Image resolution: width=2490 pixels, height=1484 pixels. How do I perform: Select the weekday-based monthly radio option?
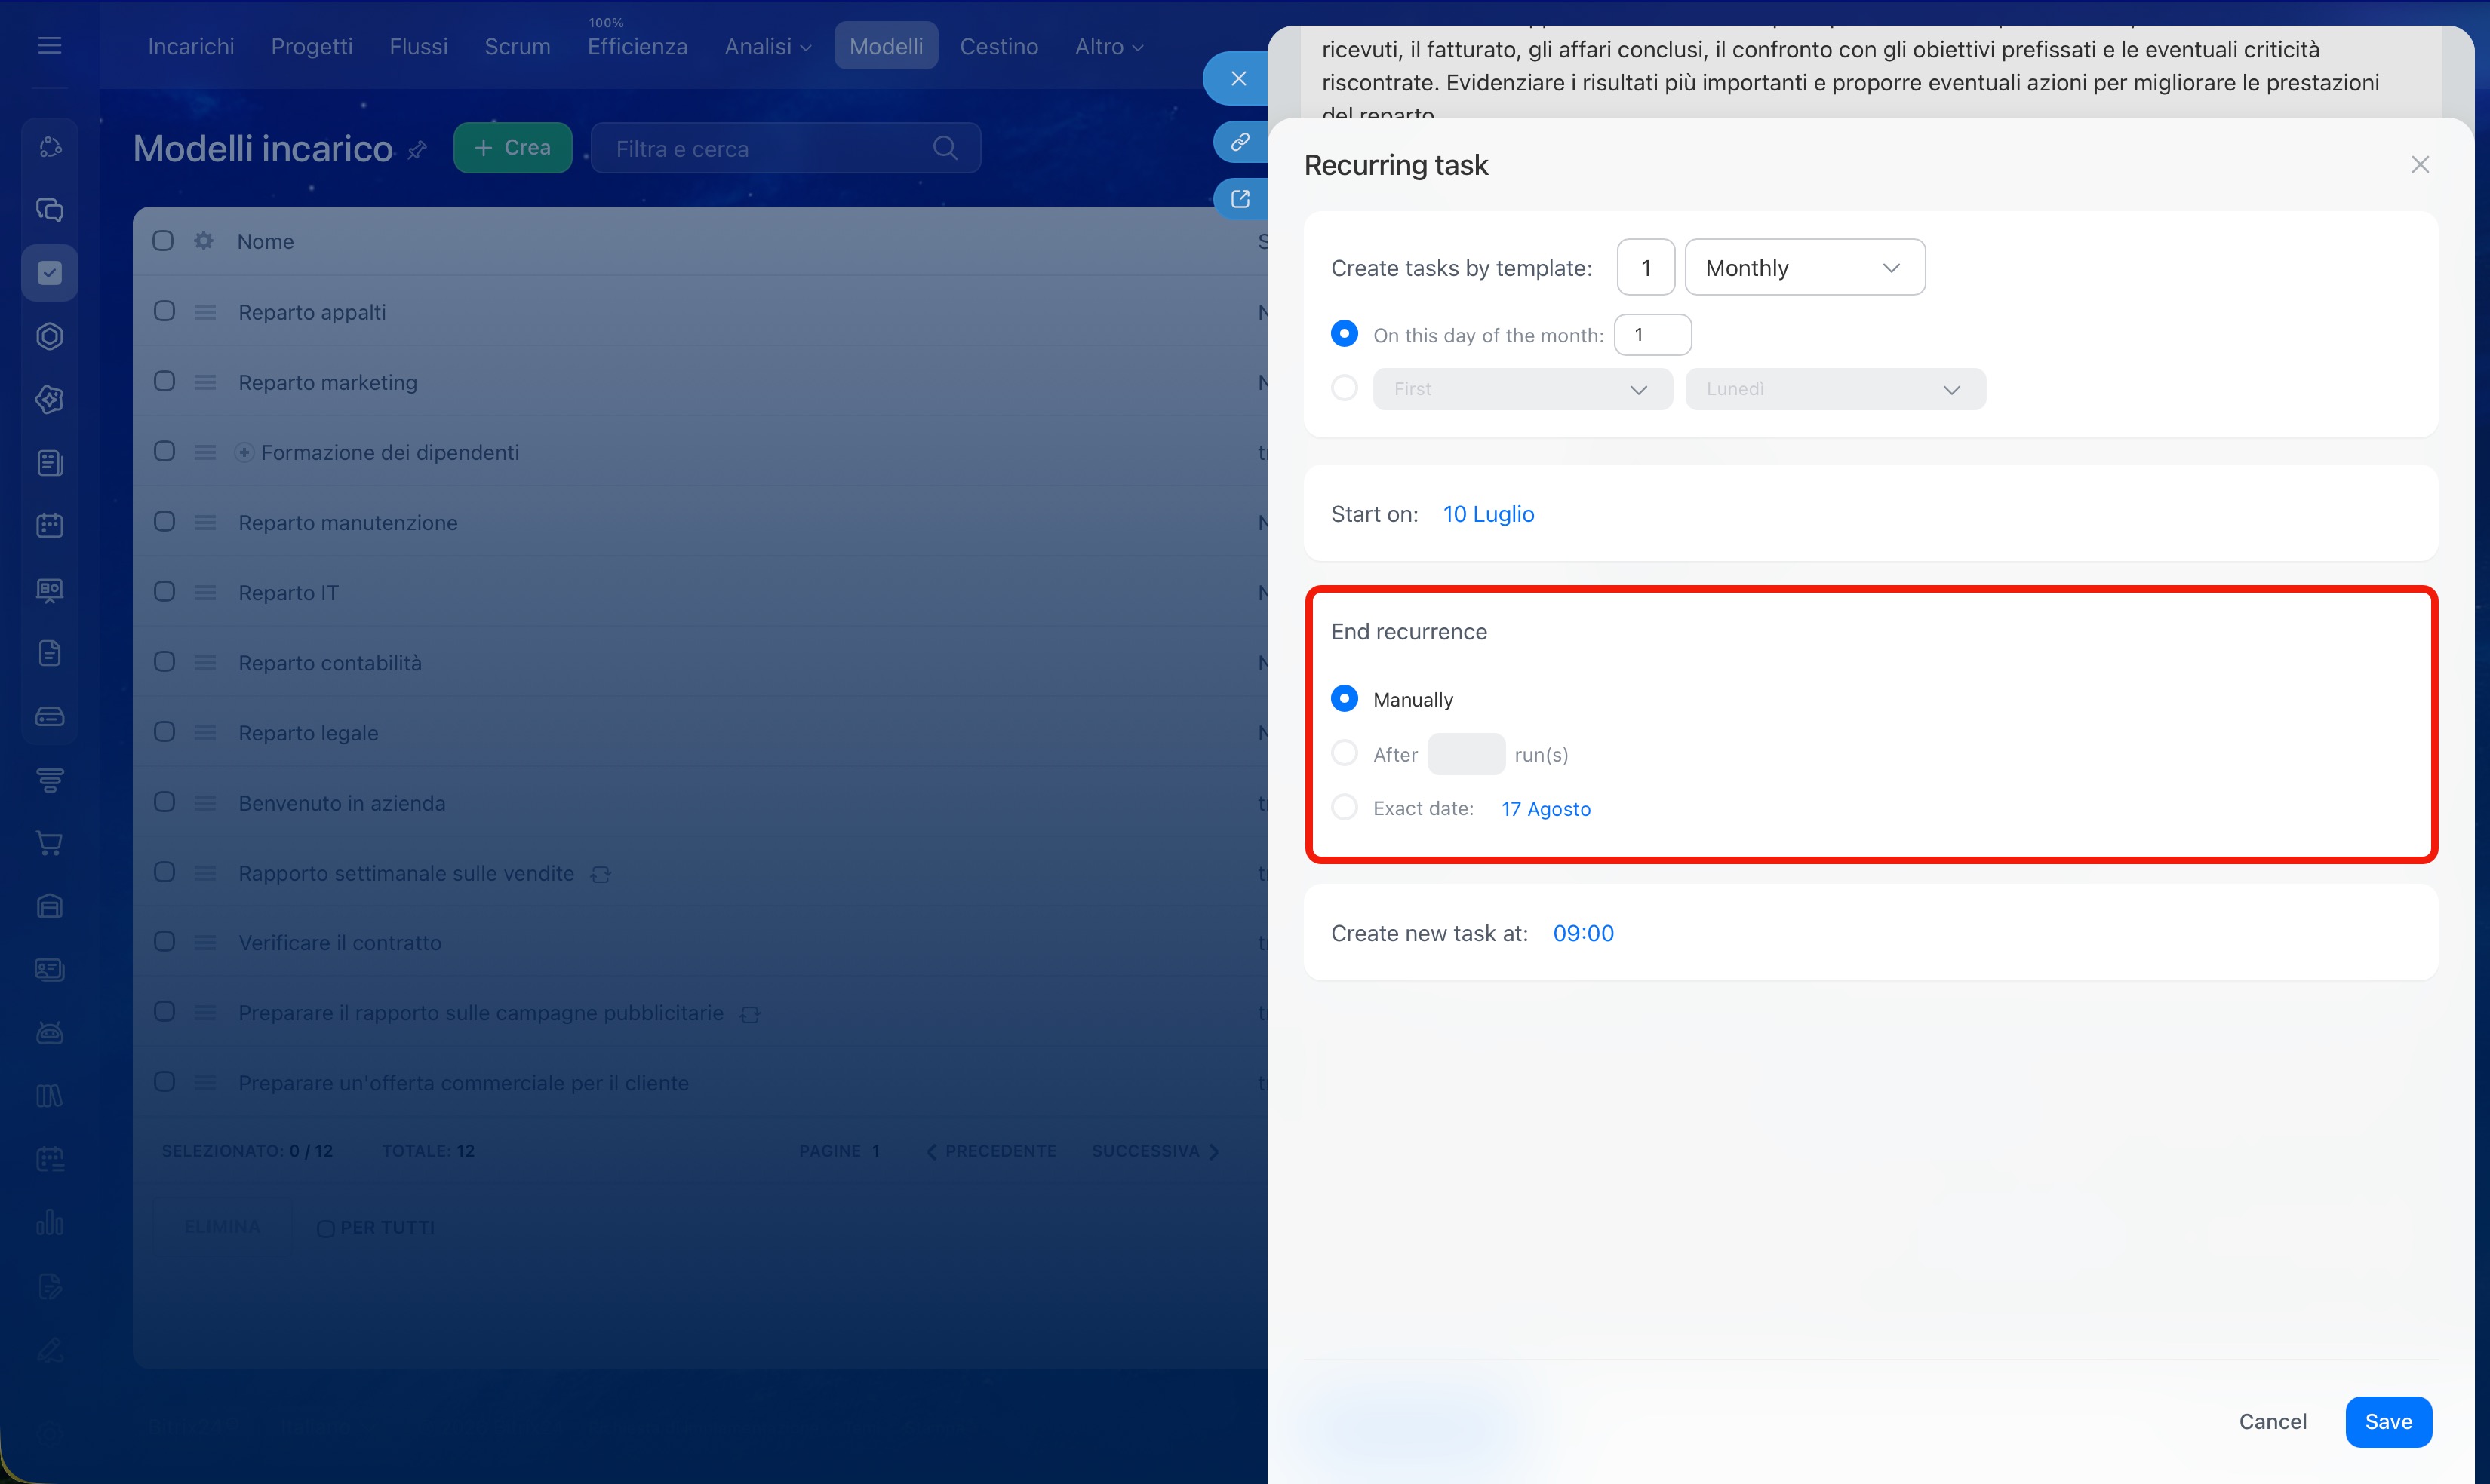[1345, 388]
